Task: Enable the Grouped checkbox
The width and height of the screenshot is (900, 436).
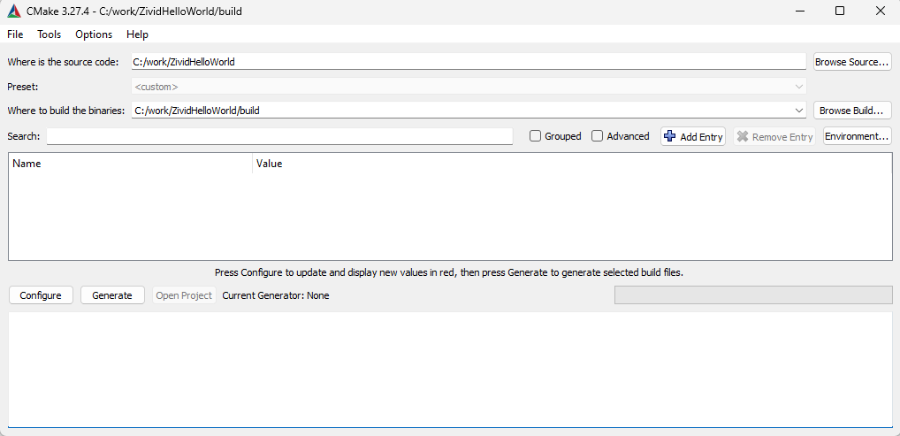Action: [x=536, y=136]
